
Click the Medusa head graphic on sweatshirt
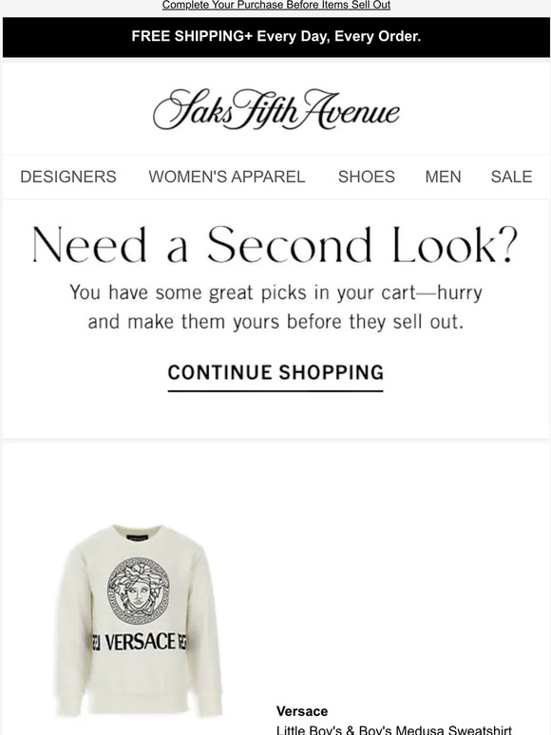click(x=139, y=591)
